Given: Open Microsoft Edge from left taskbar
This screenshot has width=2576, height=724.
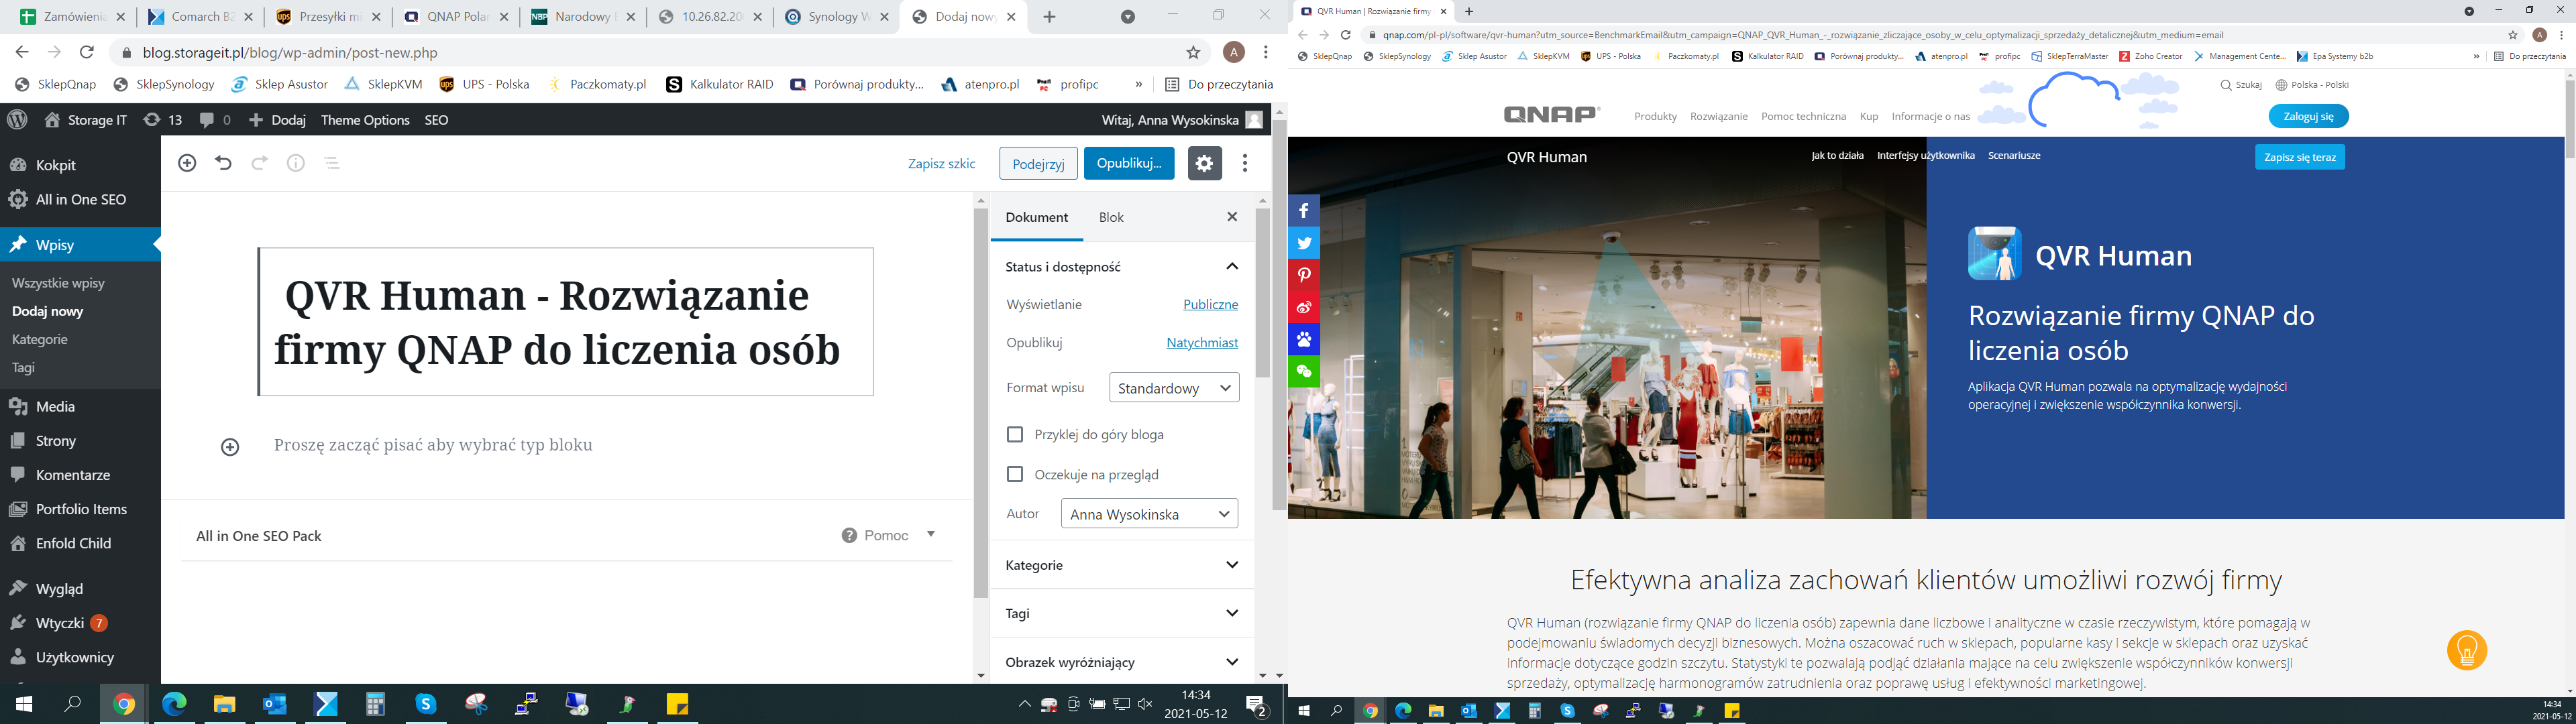Looking at the screenshot, I should pos(174,704).
